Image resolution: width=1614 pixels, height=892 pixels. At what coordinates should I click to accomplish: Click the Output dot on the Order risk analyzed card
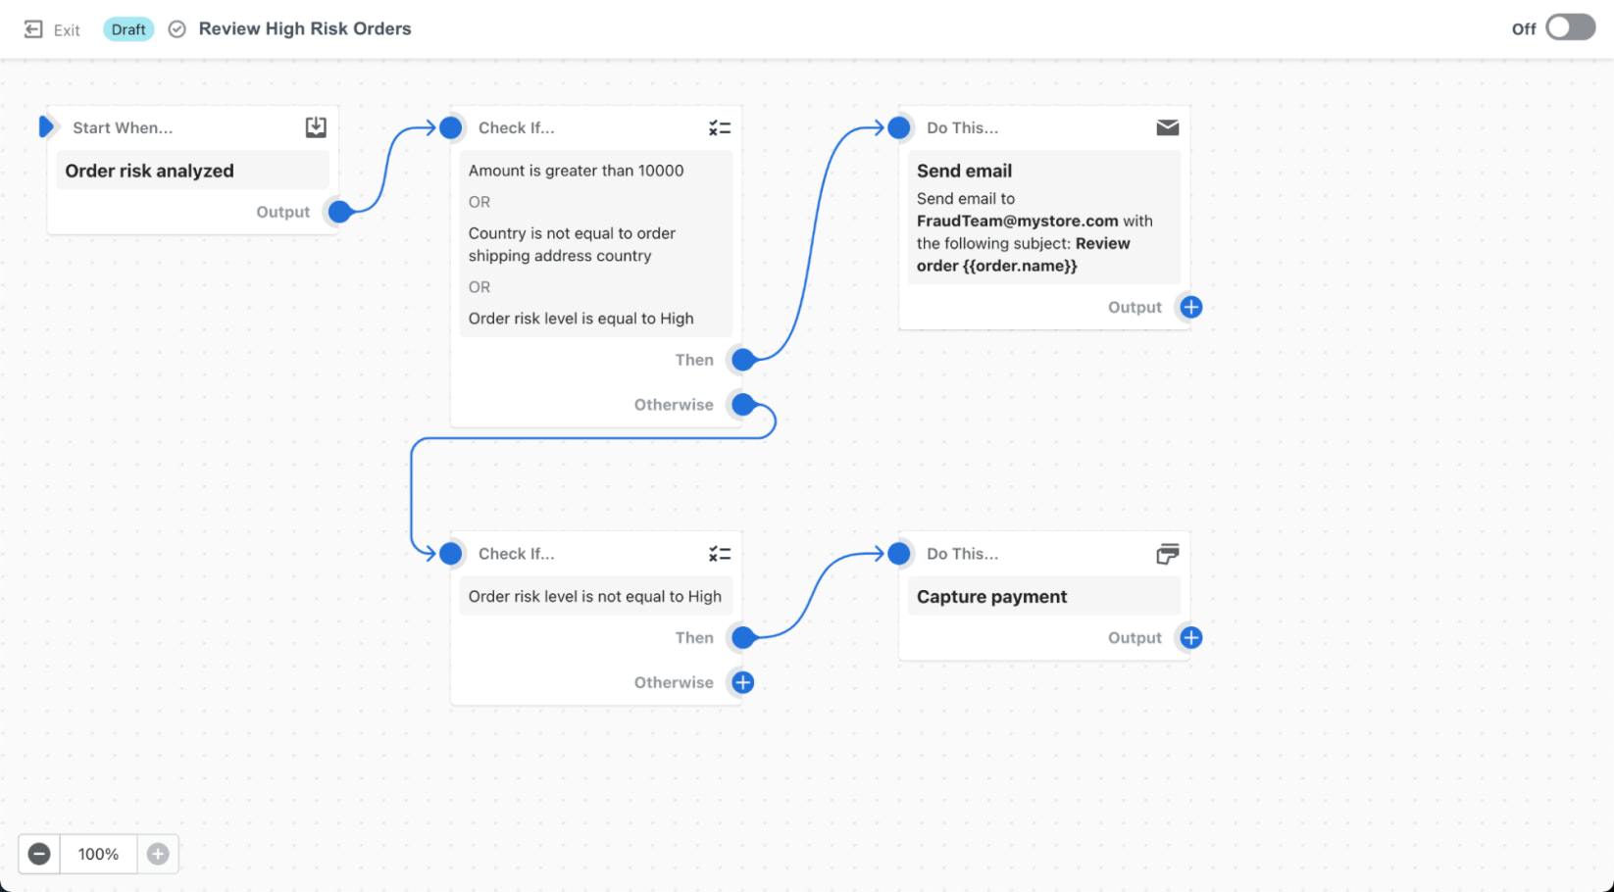339,212
